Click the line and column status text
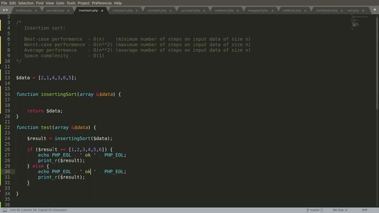Viewport: 379px width, 213px height. coord(38,210)
